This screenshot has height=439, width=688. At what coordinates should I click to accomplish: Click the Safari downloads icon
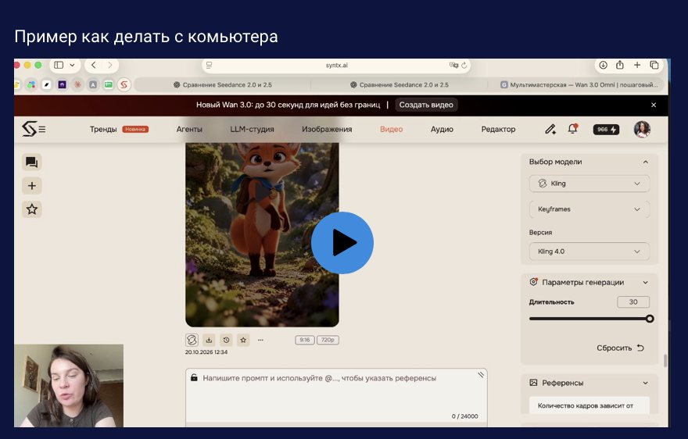click(604, 65)
